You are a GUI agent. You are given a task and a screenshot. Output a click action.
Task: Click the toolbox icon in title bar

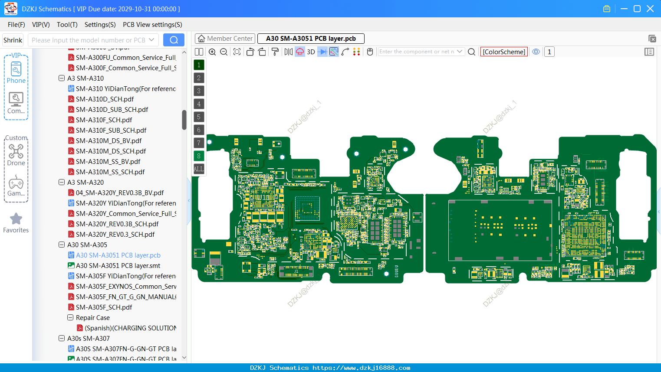point(607,9)
